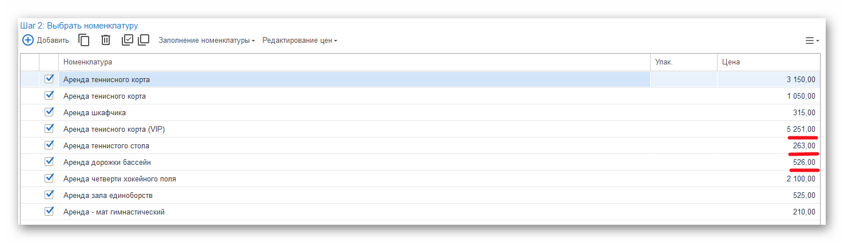Uncheck all rows with the clear-all icon
This screenshot has height=243, width=844.
144,40
